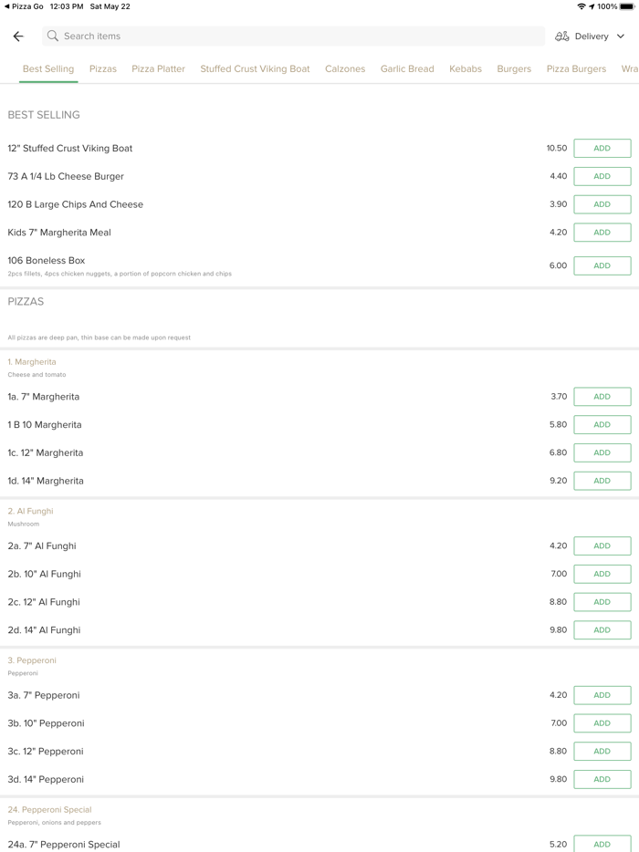Return to Pizza Go via status bar
The height and width of the screenshot is (852, 639).
24,6
